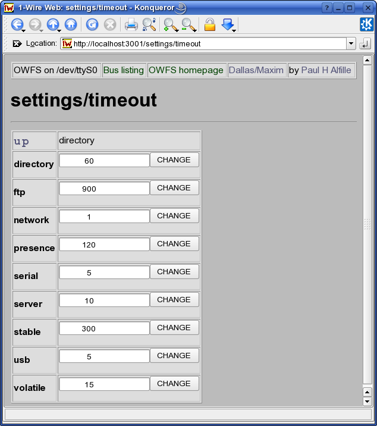Click CHANGE for the presence timeout
Screen dimensions: 377x426
point(174,244)
